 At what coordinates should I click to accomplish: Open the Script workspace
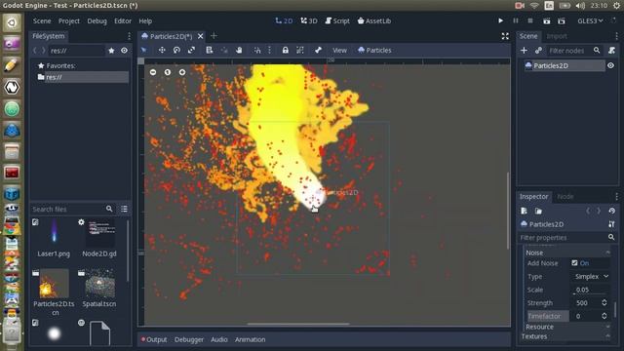337,20
